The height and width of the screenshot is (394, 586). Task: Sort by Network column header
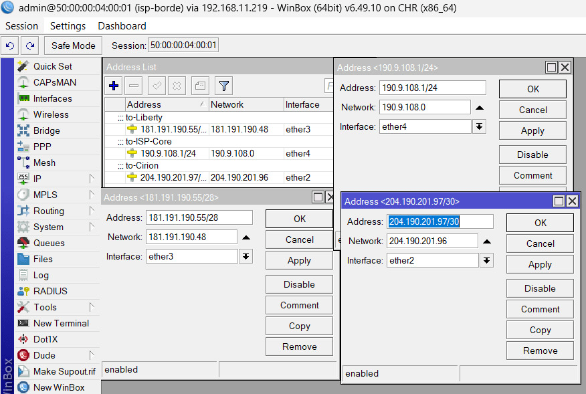pos(246,104)
